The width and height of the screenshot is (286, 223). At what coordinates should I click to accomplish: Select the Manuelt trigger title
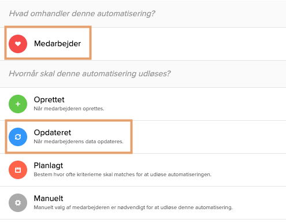pos(49,198)
